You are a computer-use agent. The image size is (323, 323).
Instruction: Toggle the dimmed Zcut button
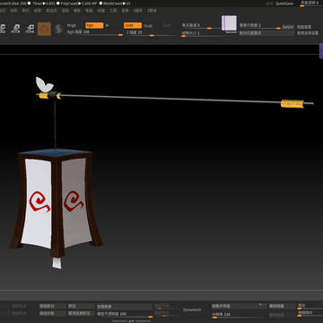[x=167, y=26]
